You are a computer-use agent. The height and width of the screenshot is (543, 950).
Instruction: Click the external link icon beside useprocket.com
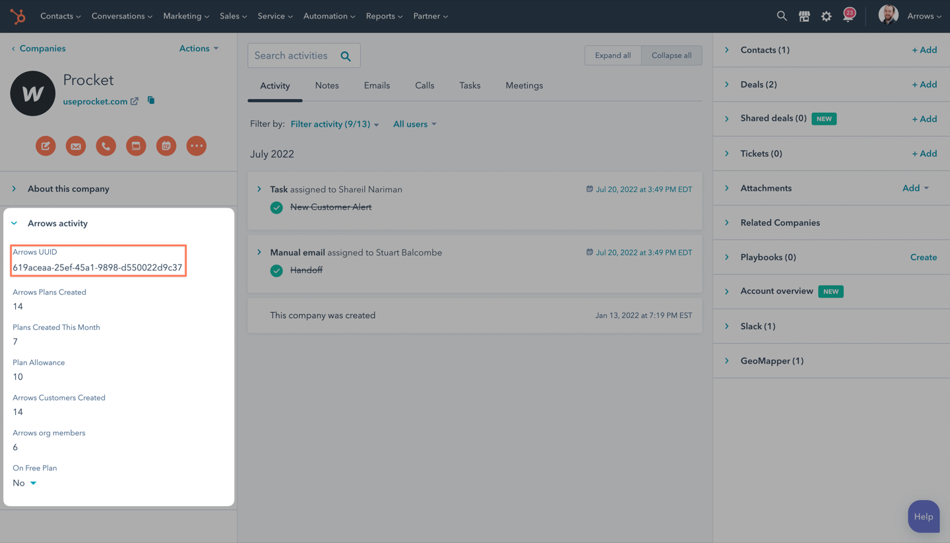pos(135,101)
